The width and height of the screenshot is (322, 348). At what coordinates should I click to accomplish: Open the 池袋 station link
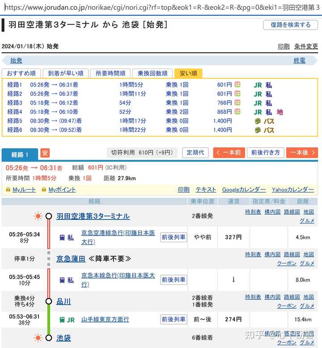(x=64, y=338)
